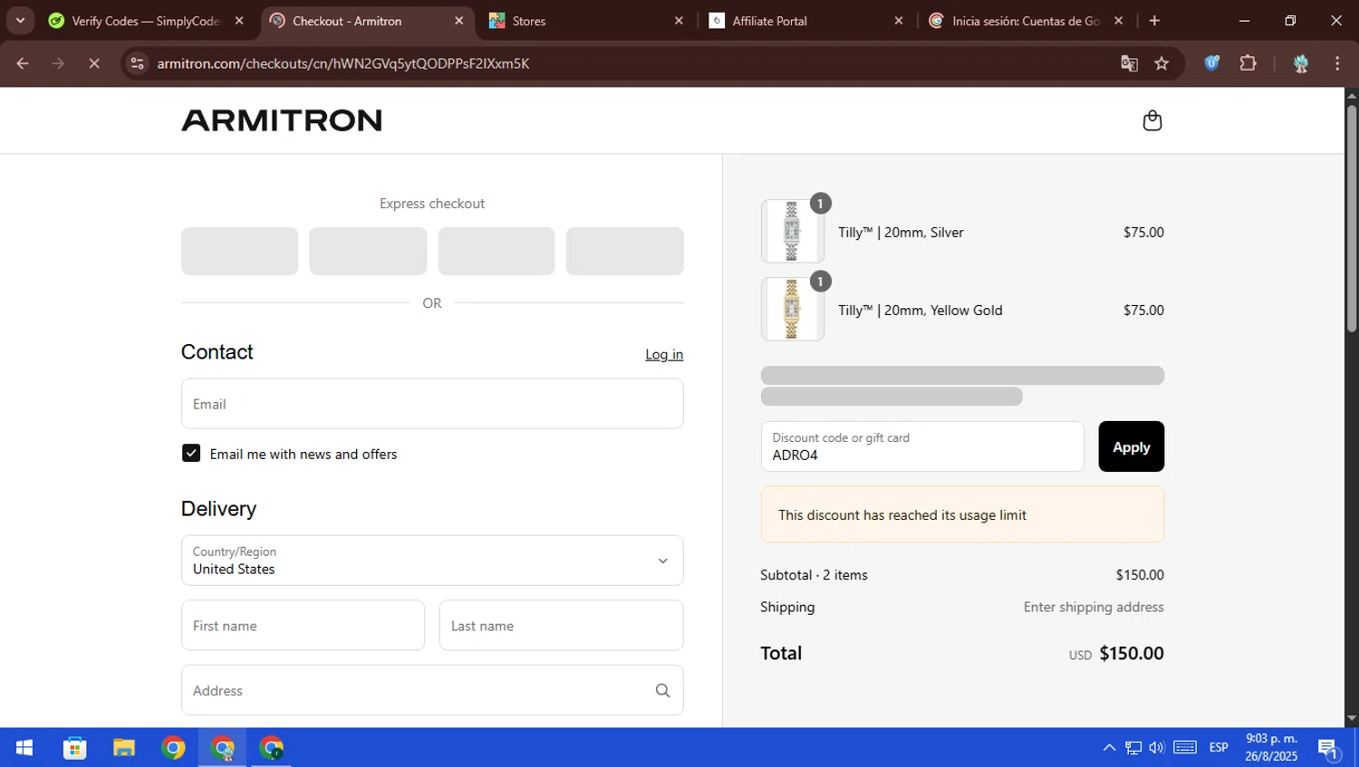Focus the Last name field
The width and height of the screenshot is (1359, 767).
click(561, 626)
